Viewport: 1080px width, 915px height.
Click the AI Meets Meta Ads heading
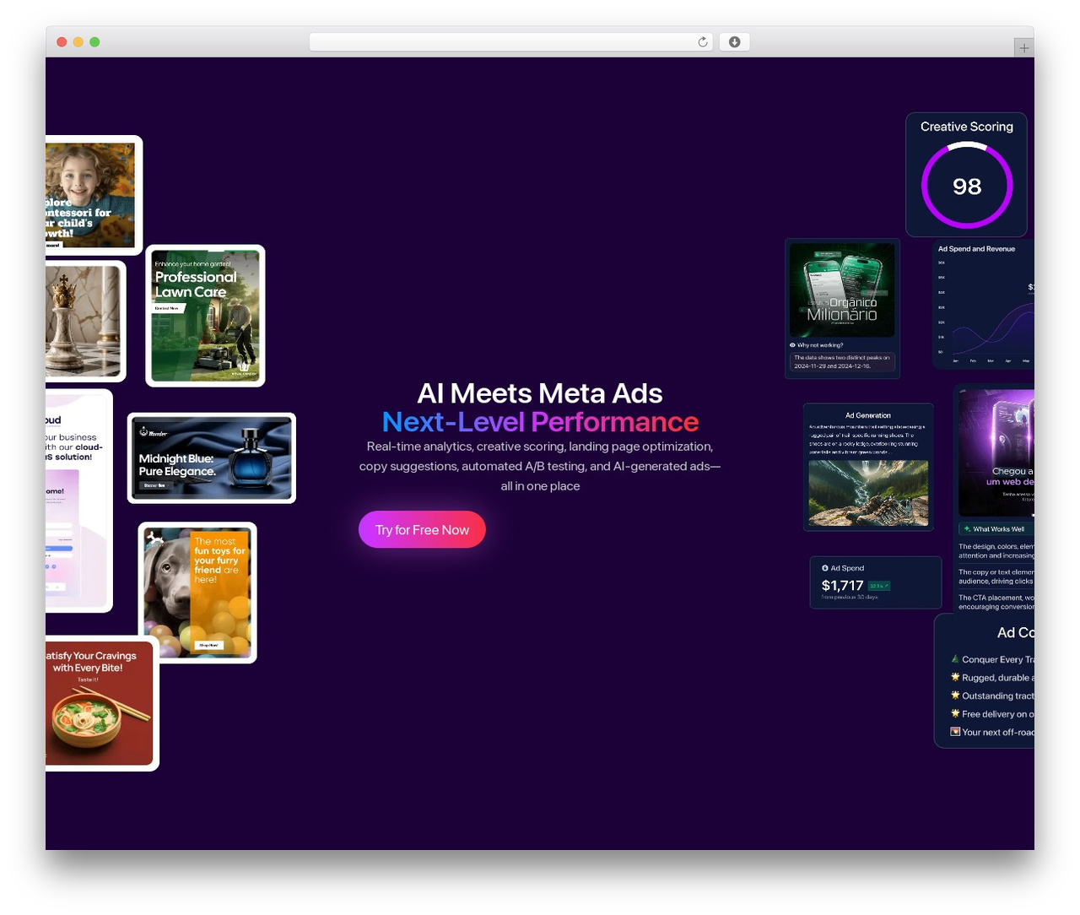[x=540, y=393]
